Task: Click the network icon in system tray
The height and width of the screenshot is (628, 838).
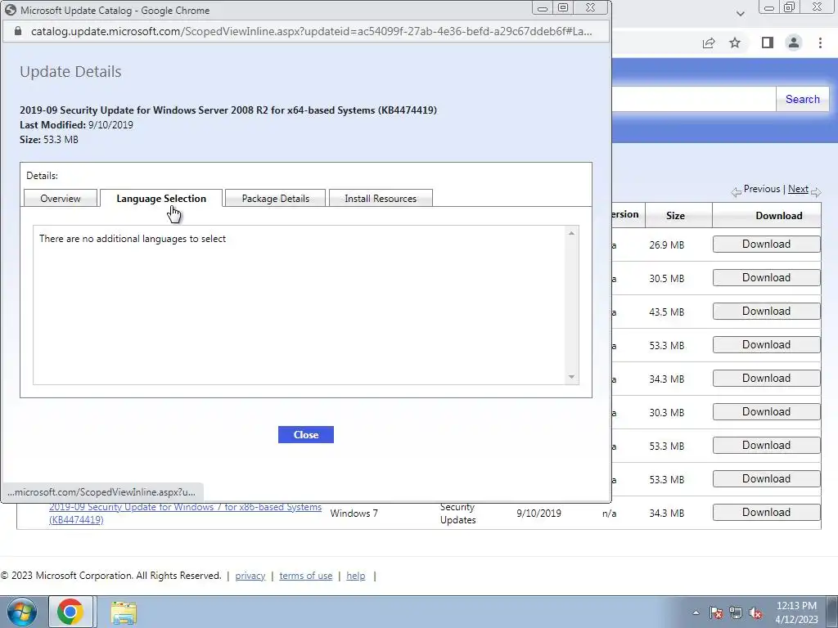Action: 736,612
